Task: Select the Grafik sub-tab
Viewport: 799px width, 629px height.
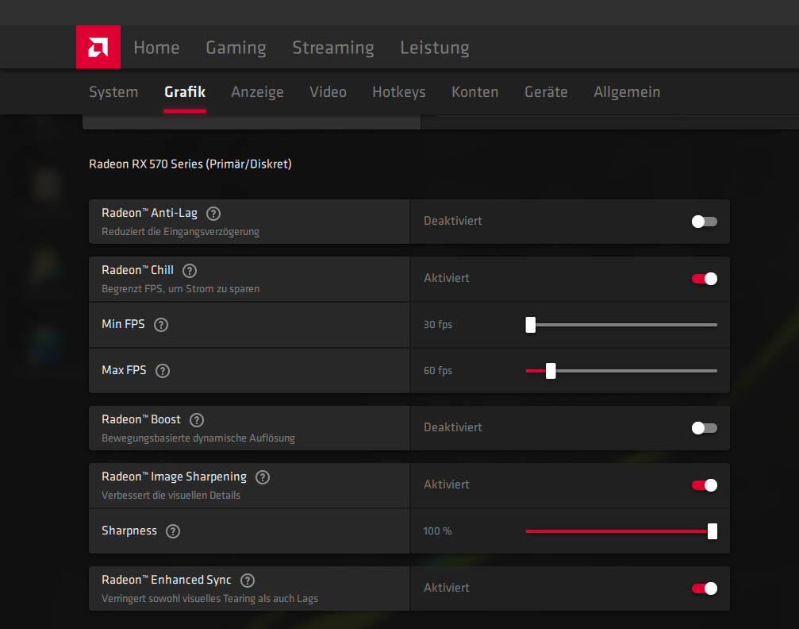Action: pyautogui.click(x=185, y=92)
